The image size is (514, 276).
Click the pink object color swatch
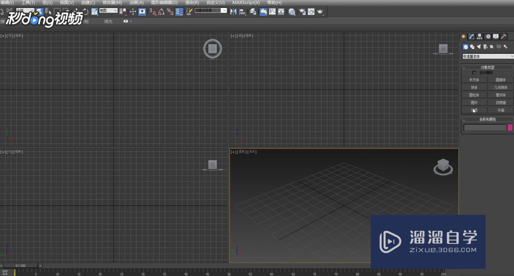pos(510,127)
